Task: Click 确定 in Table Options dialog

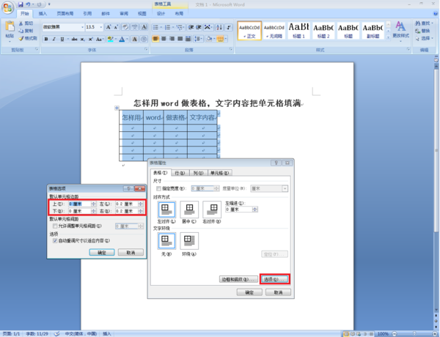Action: click(x=102, y=253)
